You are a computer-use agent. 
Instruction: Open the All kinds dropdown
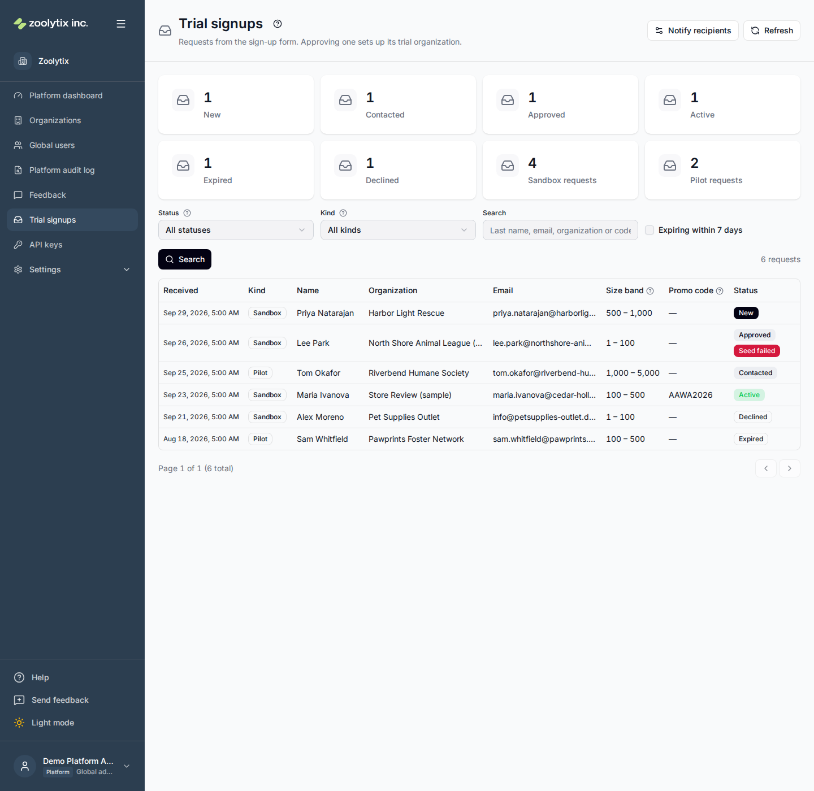click(398, 230)
